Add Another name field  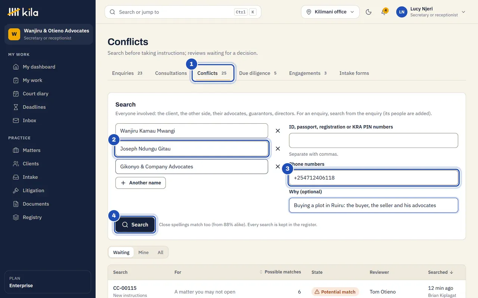[x=140, y=183]
